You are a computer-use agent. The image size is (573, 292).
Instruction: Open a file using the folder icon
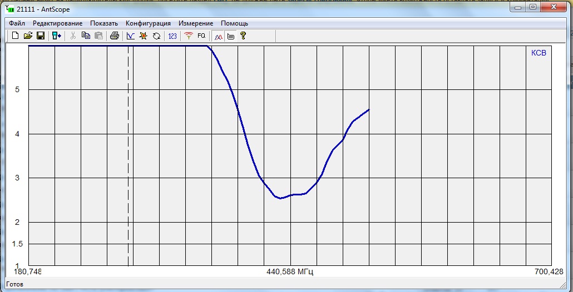tap(28, 36)
